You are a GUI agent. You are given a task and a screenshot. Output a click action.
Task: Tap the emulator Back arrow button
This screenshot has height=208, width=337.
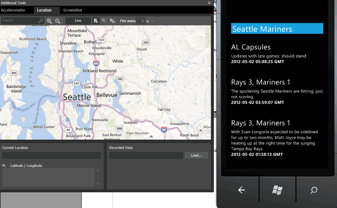241,190
